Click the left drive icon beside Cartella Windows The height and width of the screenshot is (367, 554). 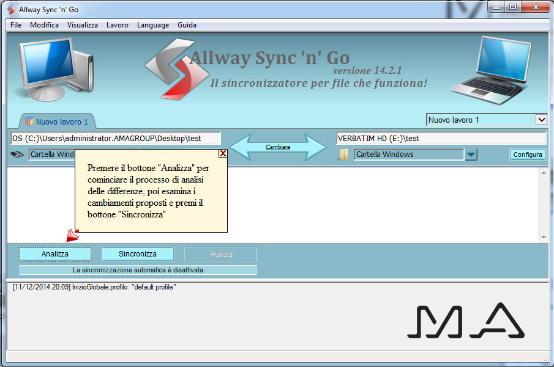(x=17, y=154)
